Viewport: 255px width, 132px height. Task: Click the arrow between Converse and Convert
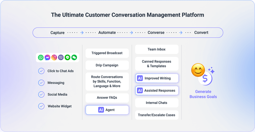[x=181, y=33]
